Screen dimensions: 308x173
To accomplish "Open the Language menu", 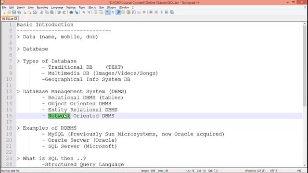I will 57,8.
